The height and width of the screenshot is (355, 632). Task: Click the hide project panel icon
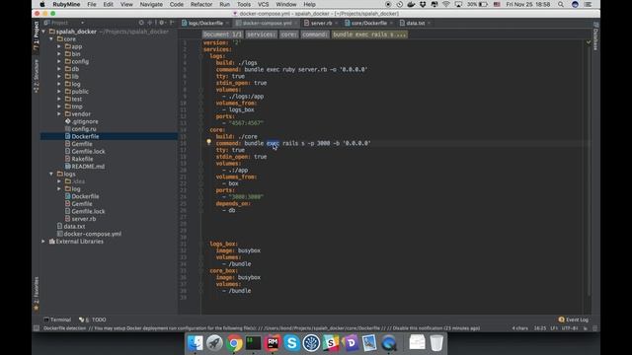172,23
